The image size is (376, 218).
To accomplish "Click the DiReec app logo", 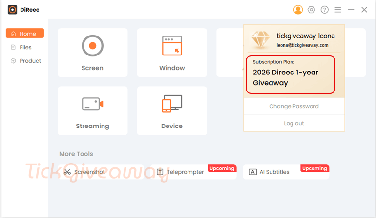I will click(x=13, y=10).
